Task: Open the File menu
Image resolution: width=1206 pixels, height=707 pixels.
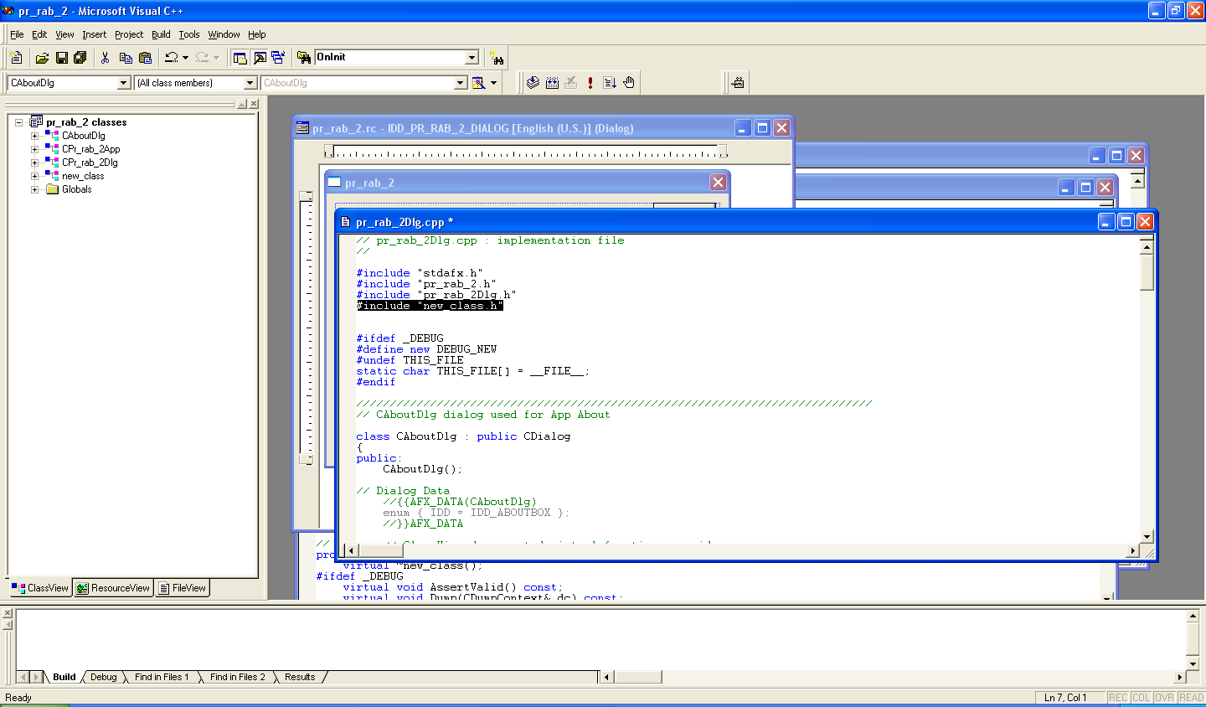Action: [17, 34]
